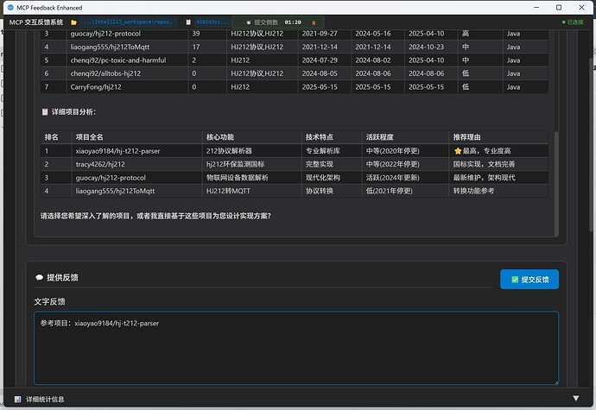Click the countdown clock icon
596x410 pixels.
pyautogui.click(x=249, y=22)
